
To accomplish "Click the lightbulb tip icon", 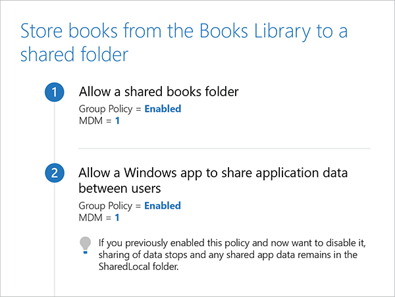I will tap(85, 245).
